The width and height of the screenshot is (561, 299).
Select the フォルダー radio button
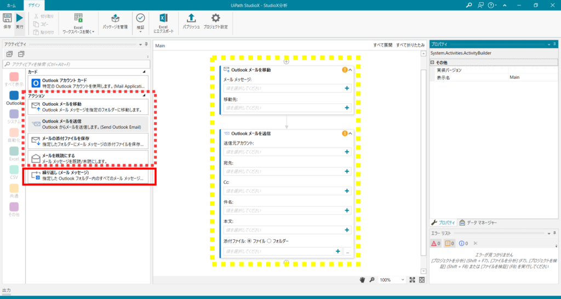point(269,241)
